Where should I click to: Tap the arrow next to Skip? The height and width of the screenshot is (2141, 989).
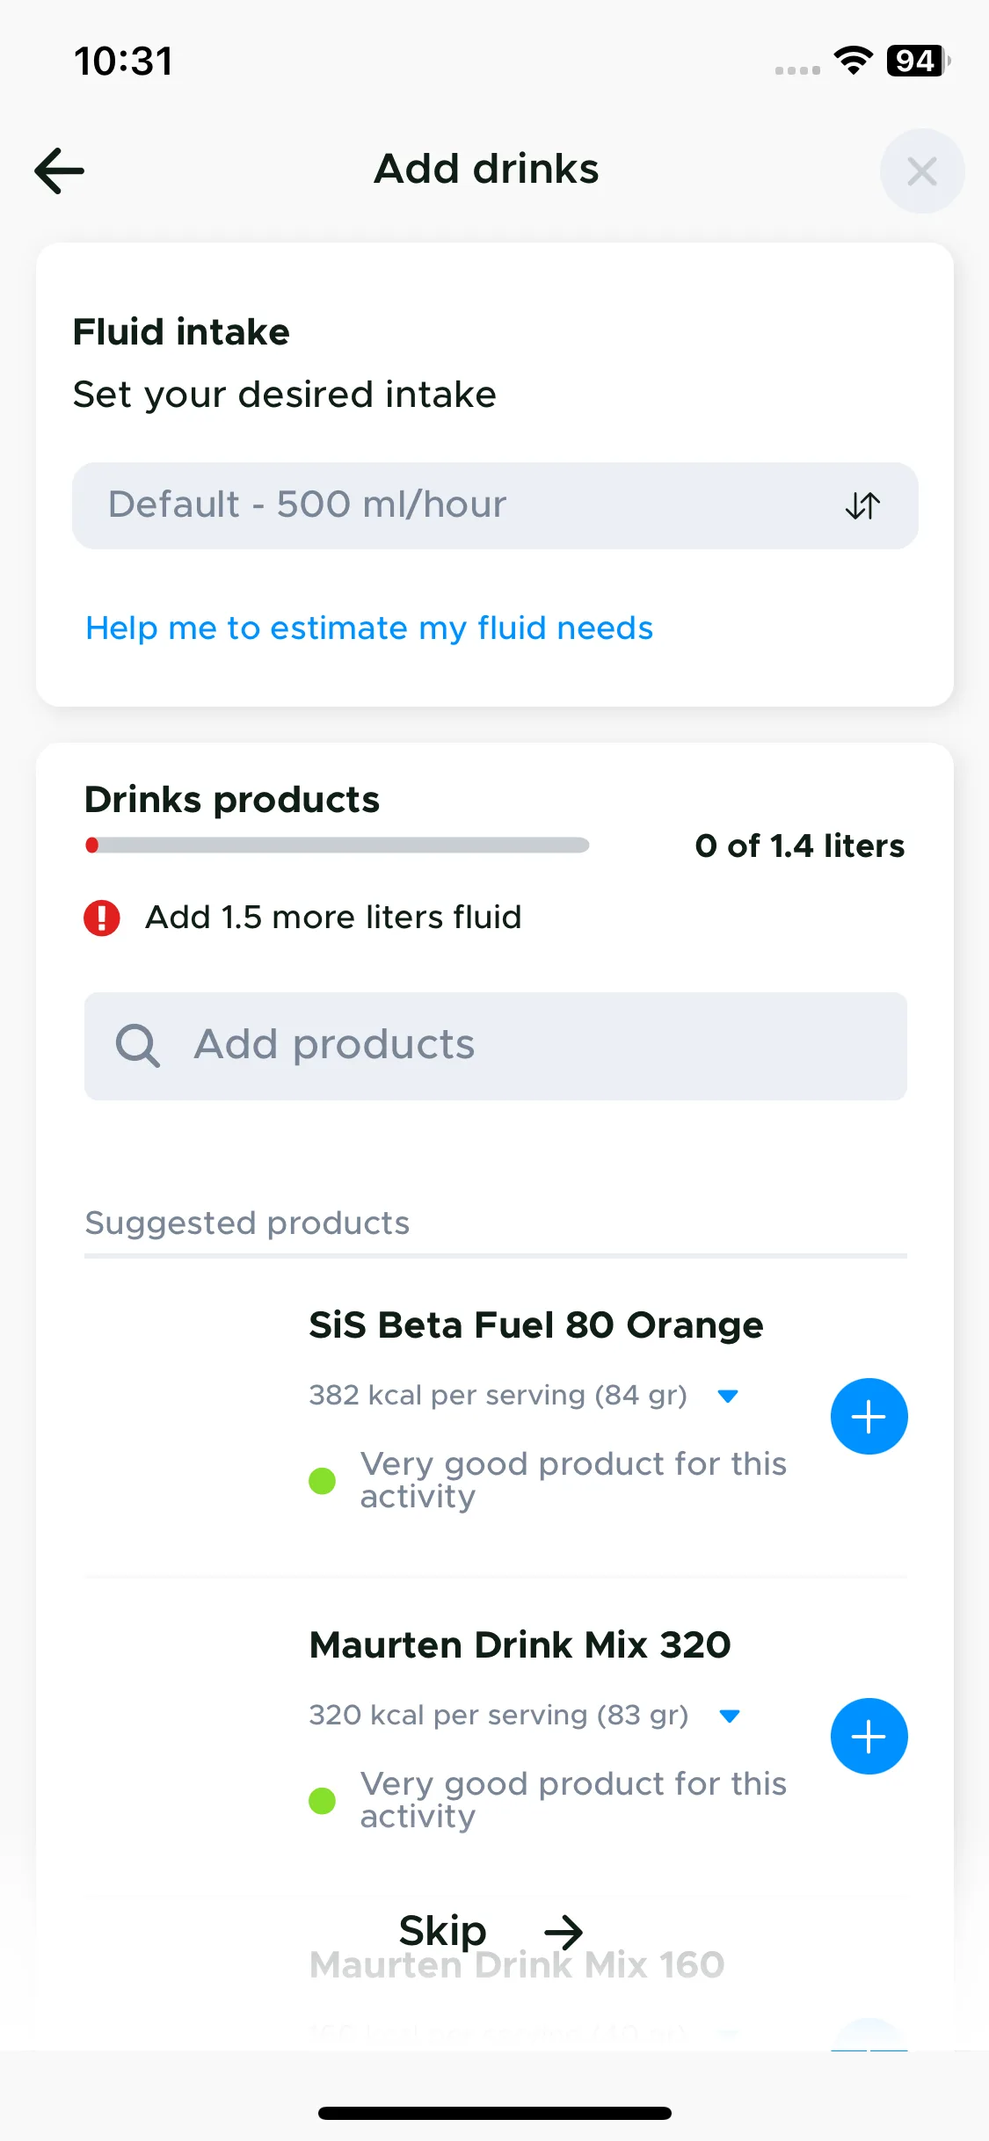(x=564, y=1932)
